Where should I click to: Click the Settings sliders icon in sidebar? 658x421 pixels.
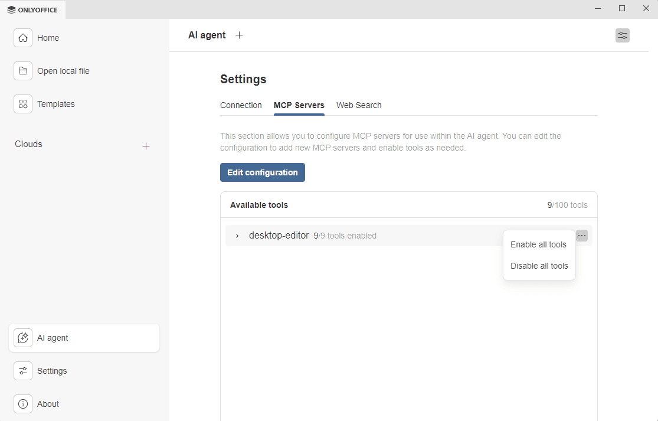click(x=23, y=371)
